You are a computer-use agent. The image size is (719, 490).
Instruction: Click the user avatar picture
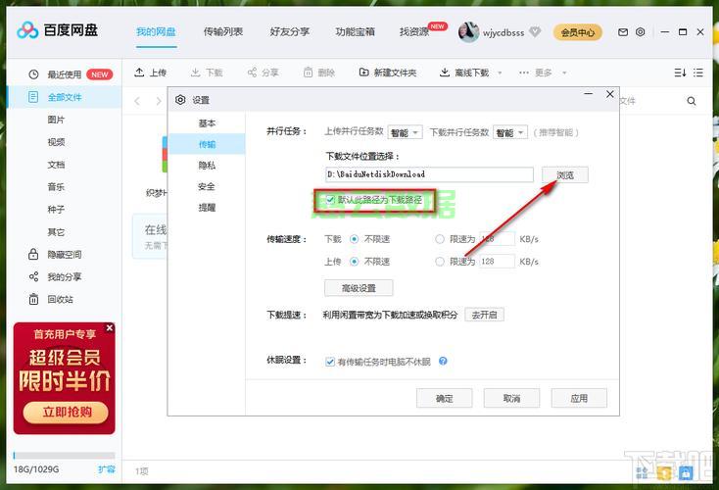click(x=468, y=32)
